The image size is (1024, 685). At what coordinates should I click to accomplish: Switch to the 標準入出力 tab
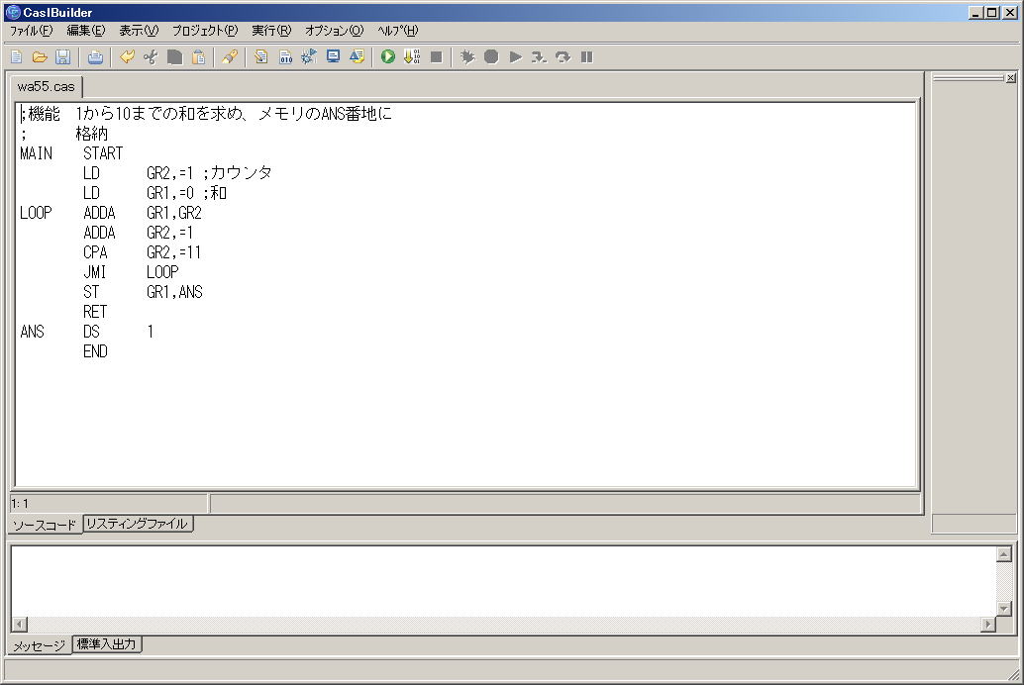pos(108,644)
